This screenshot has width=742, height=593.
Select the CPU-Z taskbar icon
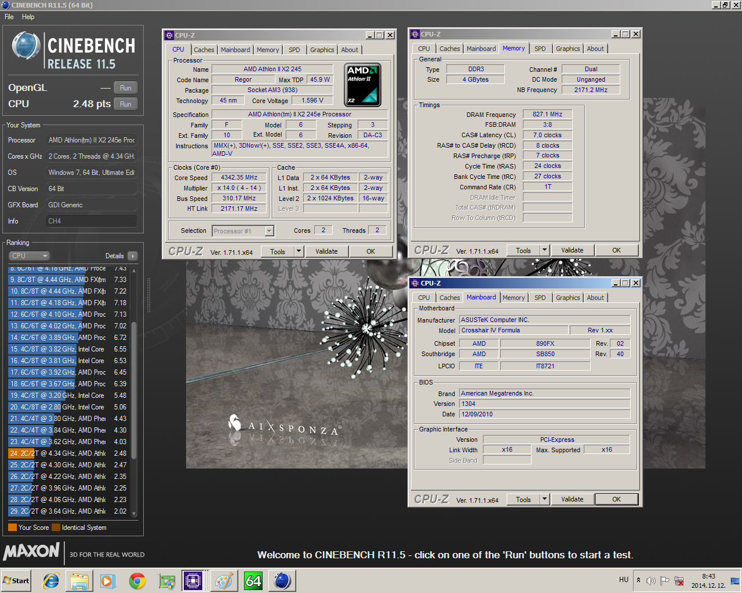(193, 581)
